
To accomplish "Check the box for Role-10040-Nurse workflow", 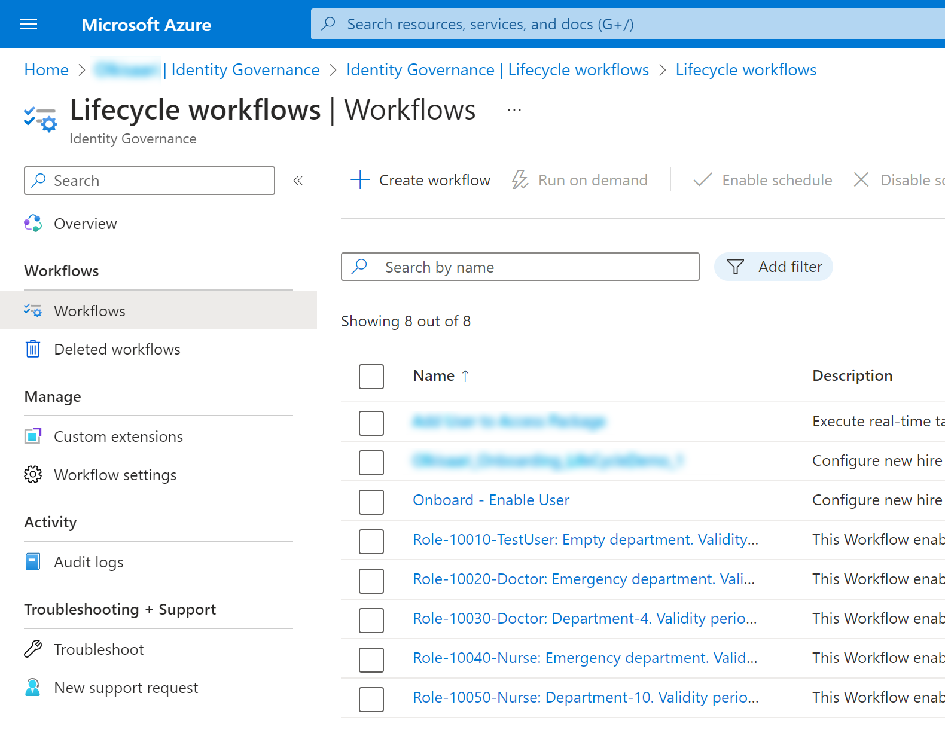I will pyautogui.click(x=371, y=659).
